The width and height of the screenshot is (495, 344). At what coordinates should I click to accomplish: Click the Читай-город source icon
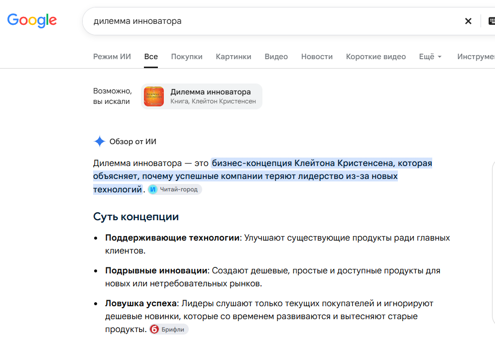click(x=153, y=189)
